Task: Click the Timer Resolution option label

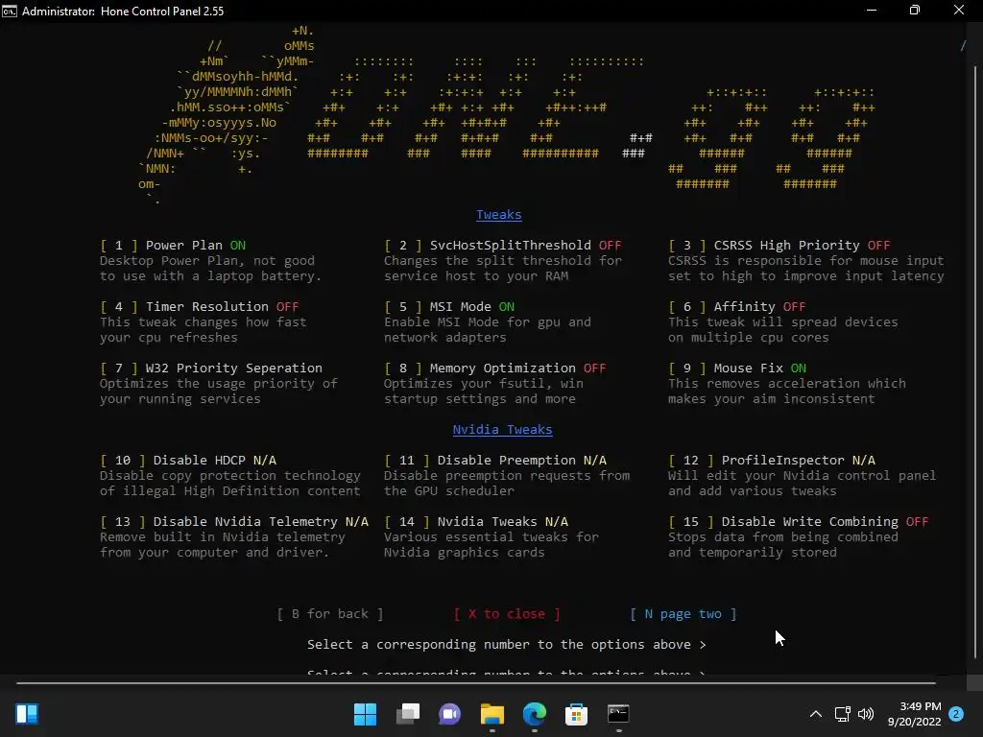Action: coord(207,306)
